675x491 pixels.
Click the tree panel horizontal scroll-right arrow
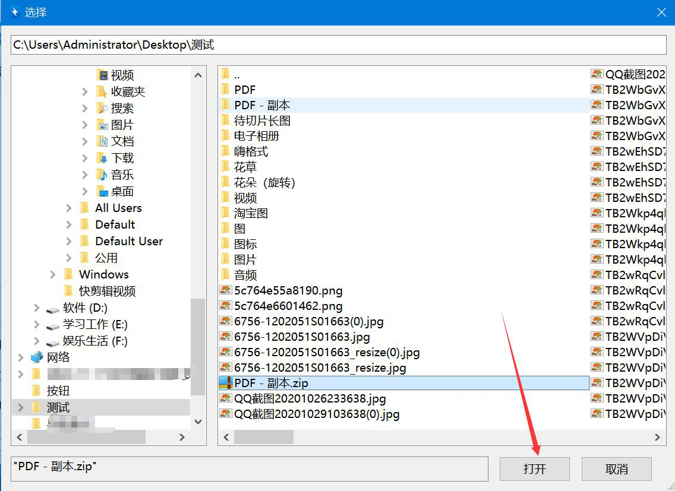click(x=182, y=437)
